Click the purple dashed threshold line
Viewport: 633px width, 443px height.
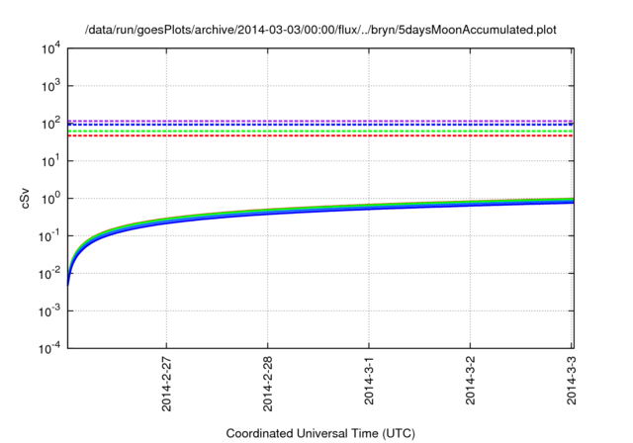click(x=320, y=121)
